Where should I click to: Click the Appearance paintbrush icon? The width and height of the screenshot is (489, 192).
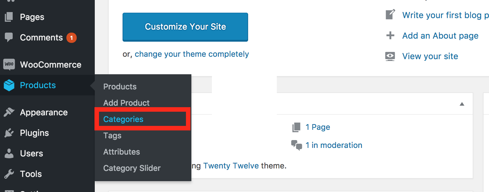point(9,112)
